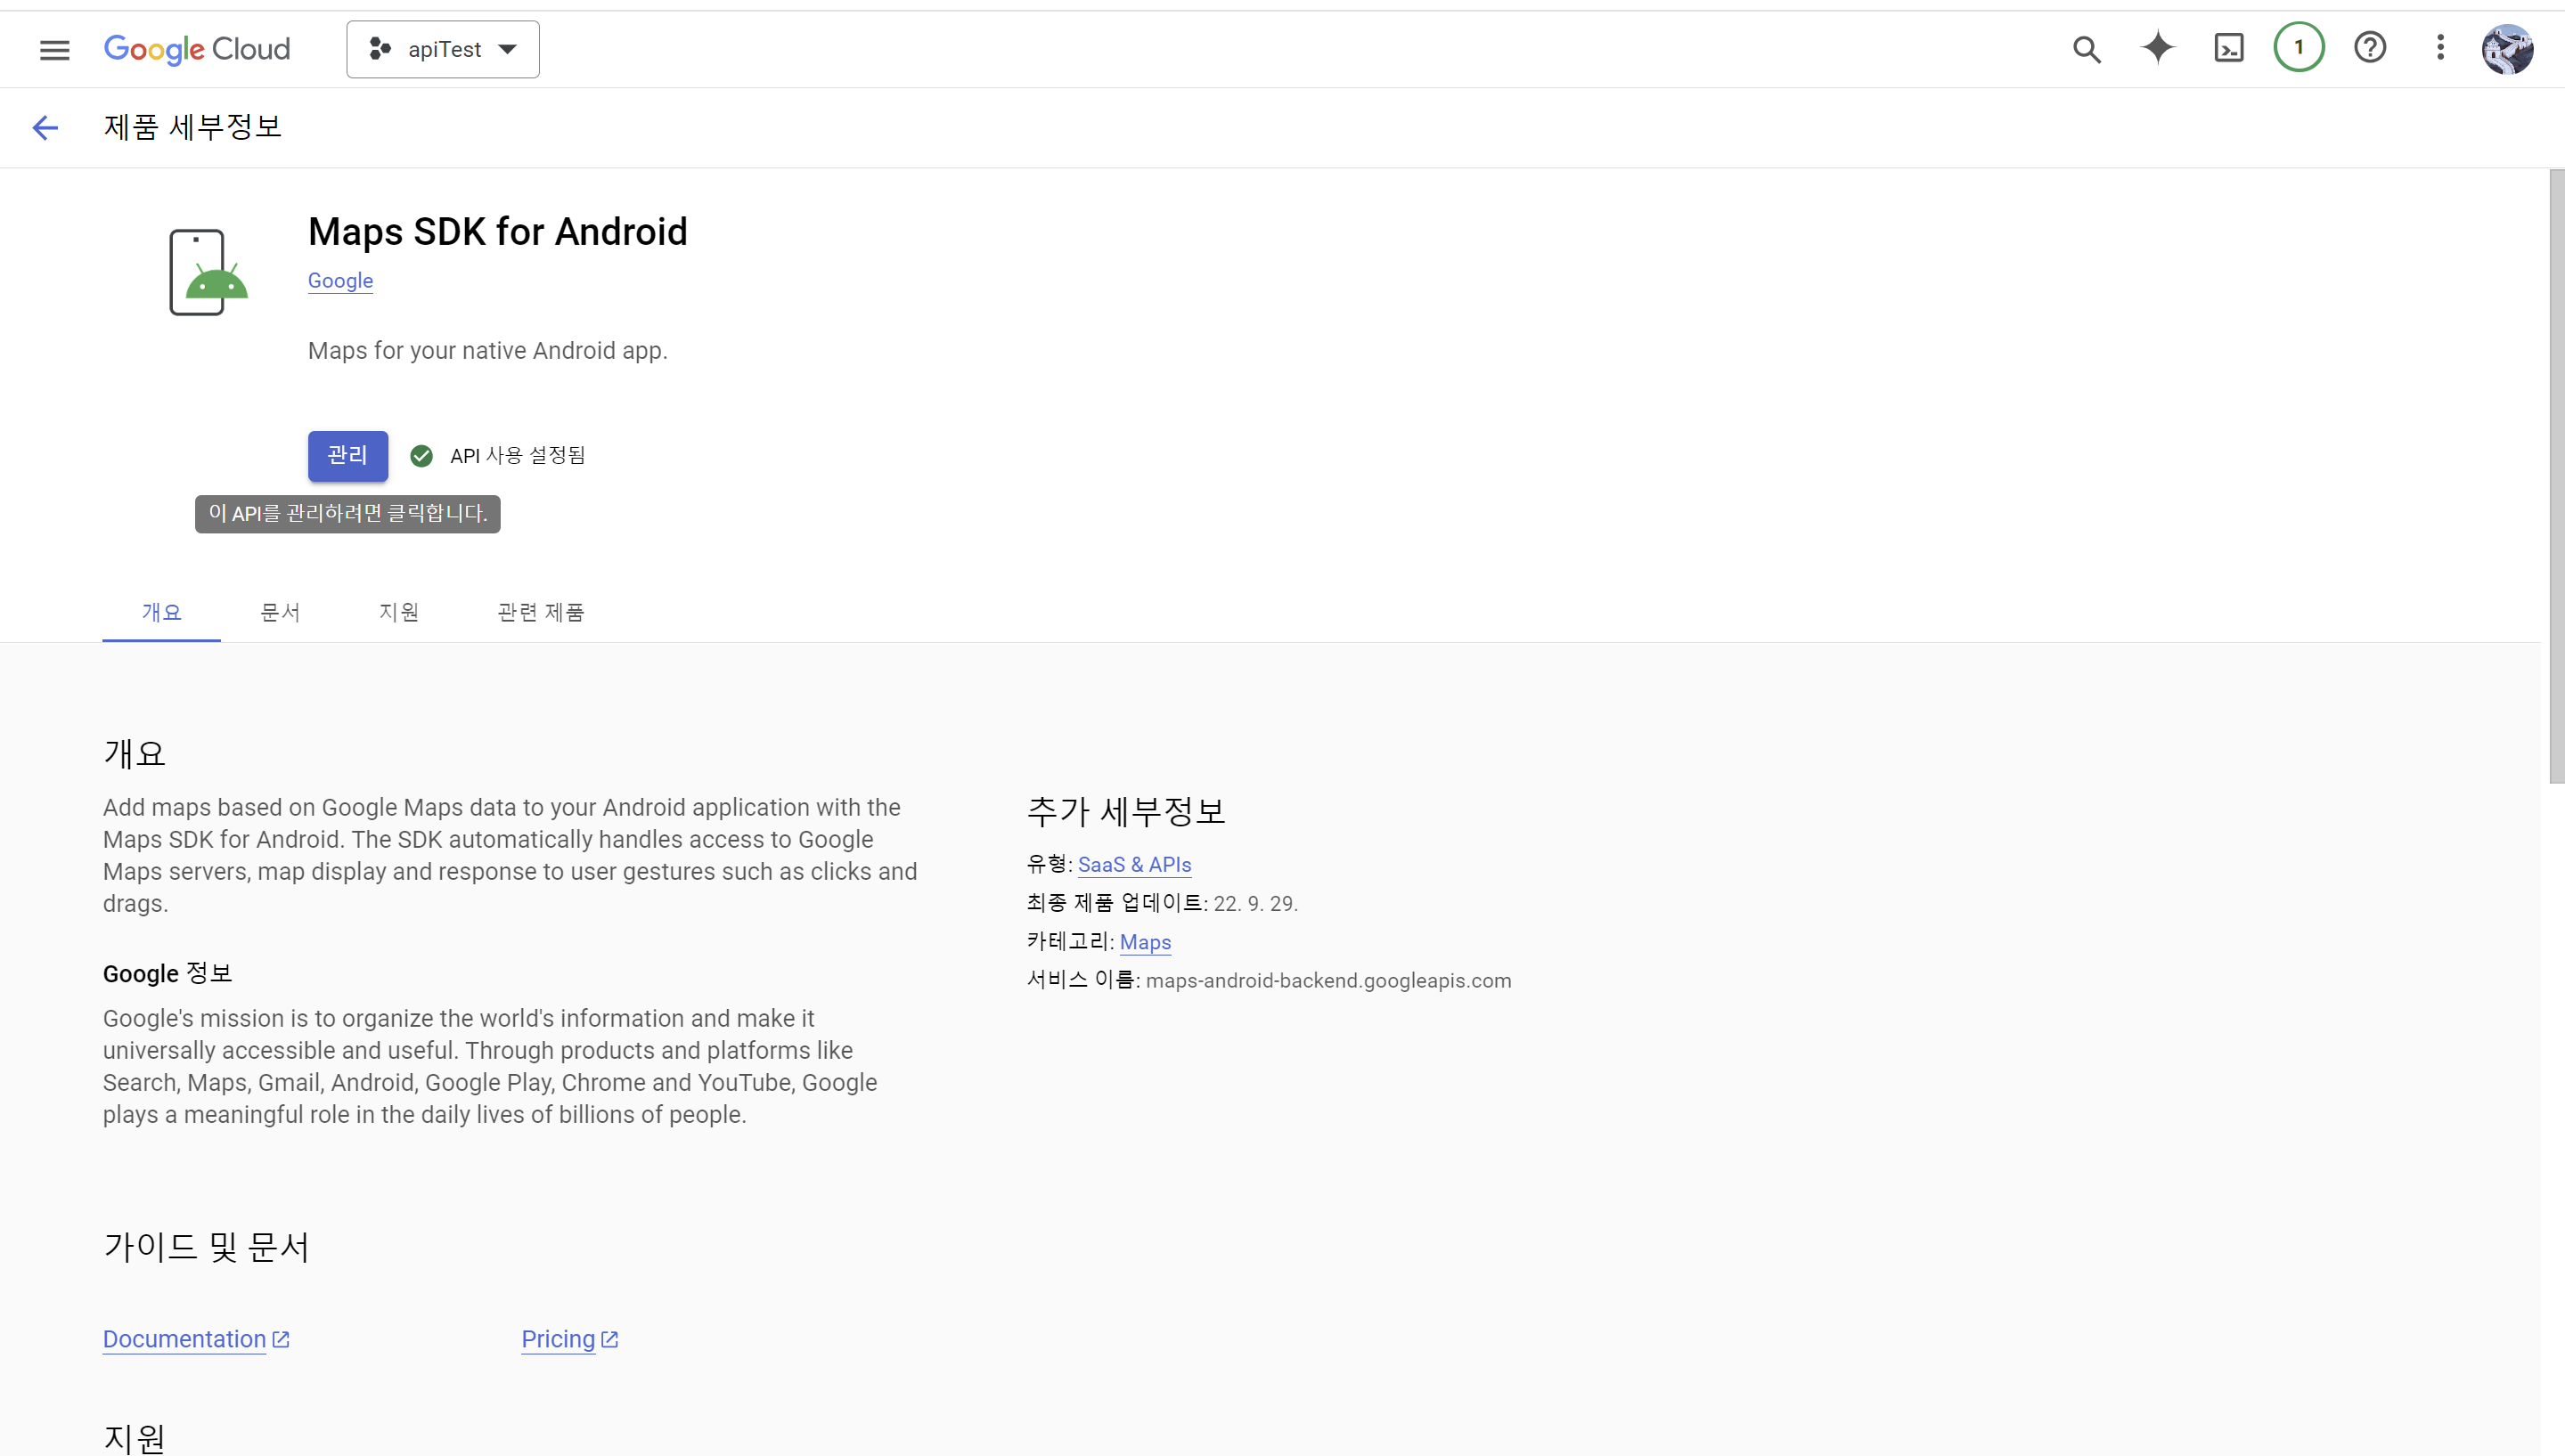Viewport: 2565px width, 1456px height.
Task: Go back with the left arrow
Action: (x=45, y=127)
